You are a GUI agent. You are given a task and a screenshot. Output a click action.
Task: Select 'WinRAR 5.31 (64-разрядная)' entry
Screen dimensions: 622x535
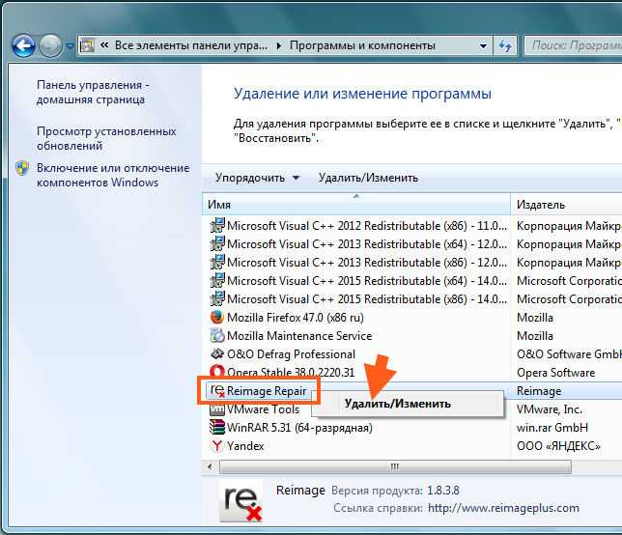tap(299, 428)
